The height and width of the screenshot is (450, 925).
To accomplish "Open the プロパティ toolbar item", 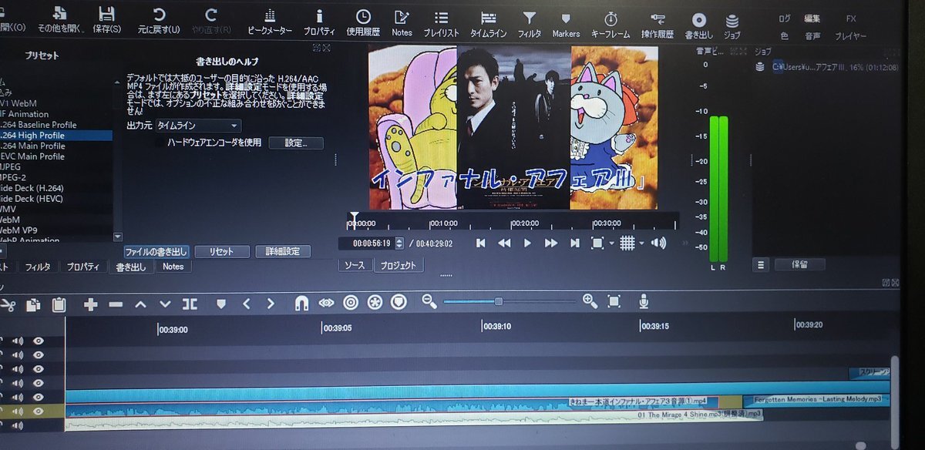I will click(319, 22).
